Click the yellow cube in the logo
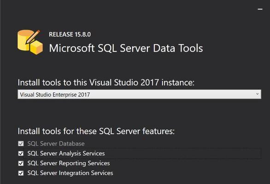The height and width of the screenshot is (184, 270). click(36, 48)
